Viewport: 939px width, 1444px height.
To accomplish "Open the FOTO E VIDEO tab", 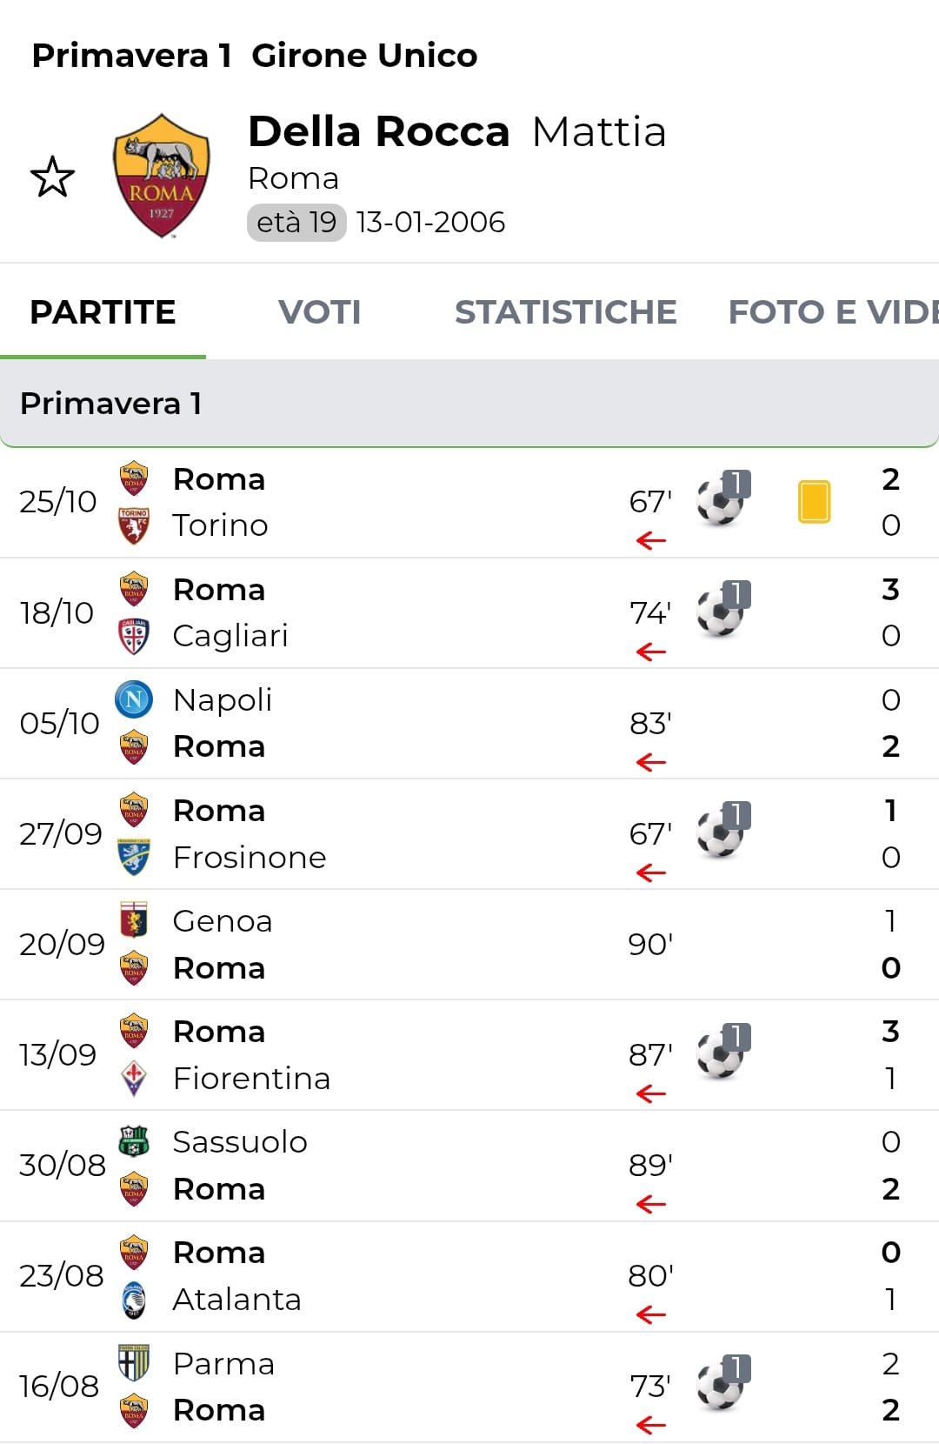I will click(831, 312).
